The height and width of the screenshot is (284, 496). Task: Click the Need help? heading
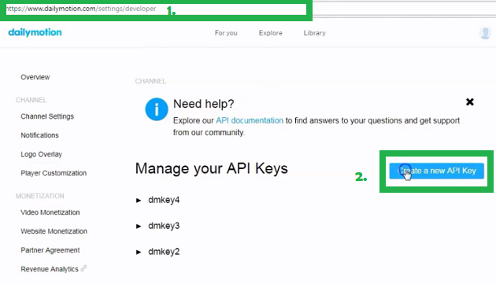[x=203, y=104]
